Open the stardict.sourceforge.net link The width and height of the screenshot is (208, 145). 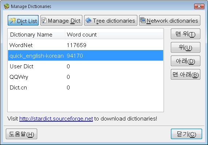(x=56, y=119)
